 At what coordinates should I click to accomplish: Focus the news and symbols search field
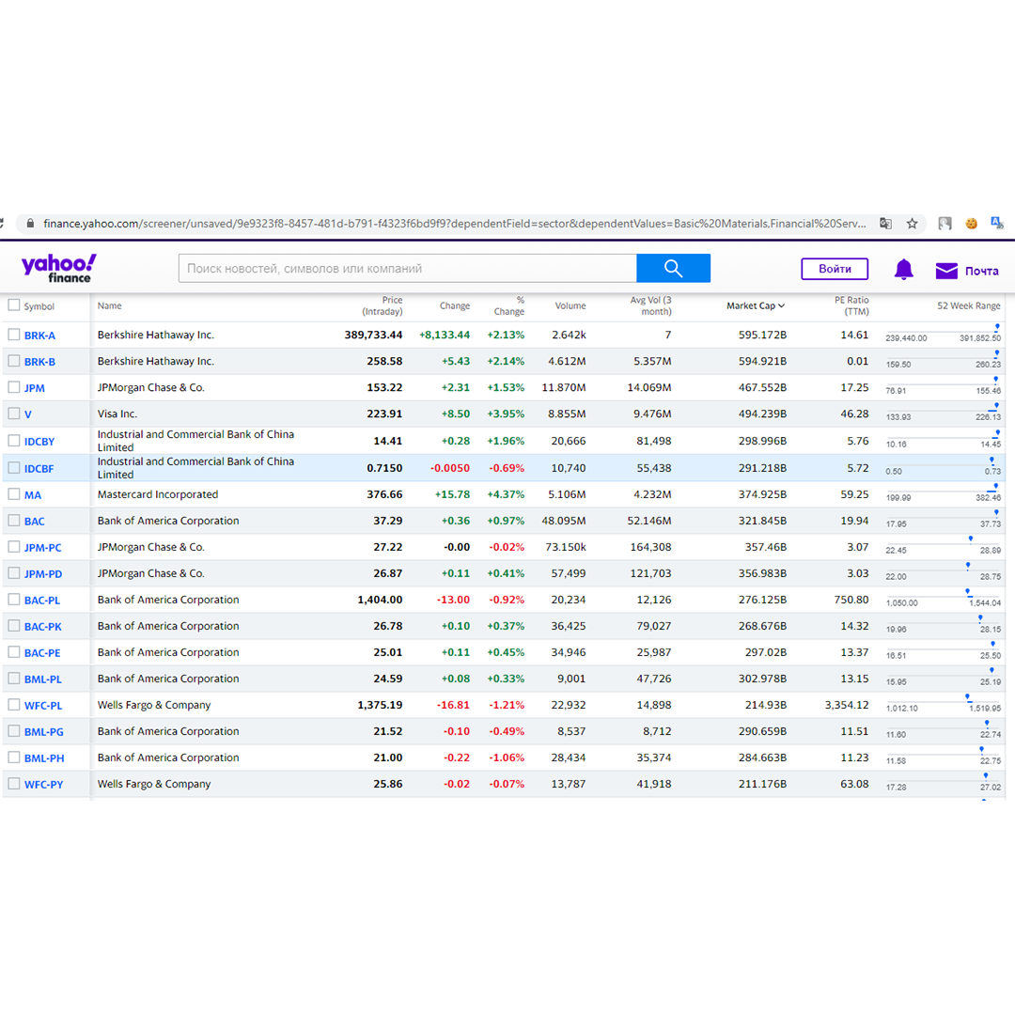click(408, 268)
